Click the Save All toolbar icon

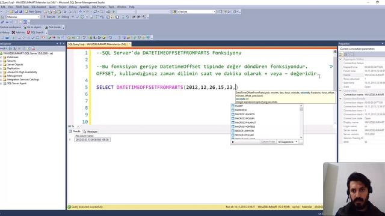20,11
